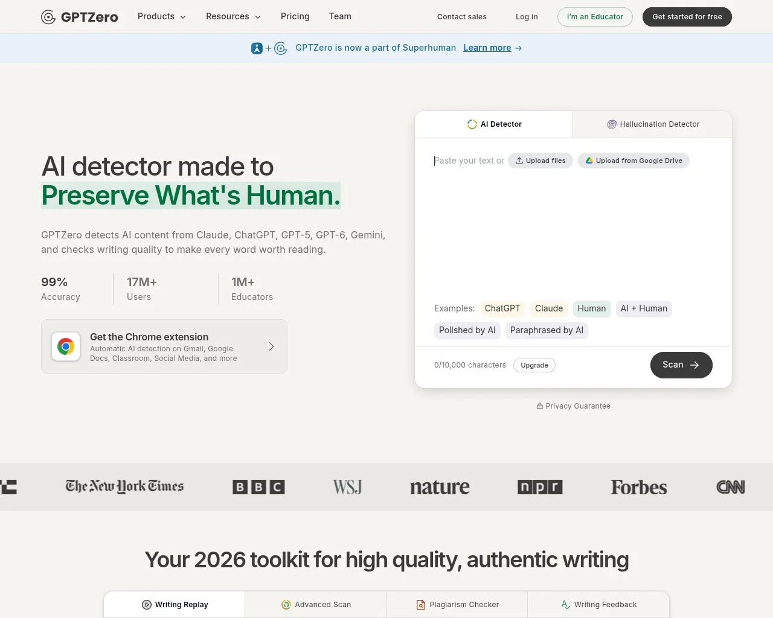Image resolution: width=773 pixels, height=618 pixels.
Task: Click the AI Detector spinner icon
Action: [x=472, y=124]
